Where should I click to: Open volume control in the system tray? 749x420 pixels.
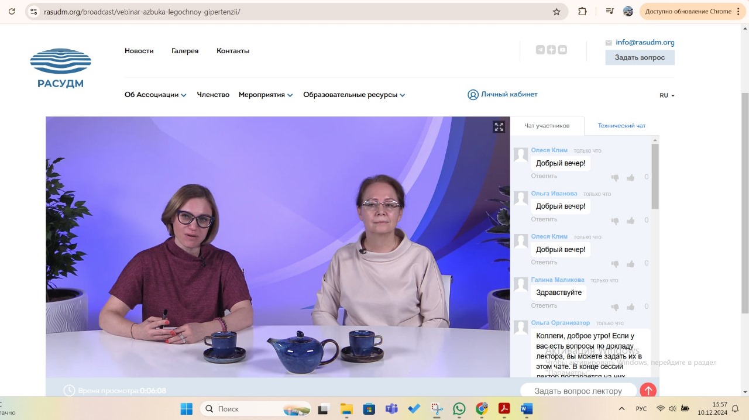[x=672, y=409]
